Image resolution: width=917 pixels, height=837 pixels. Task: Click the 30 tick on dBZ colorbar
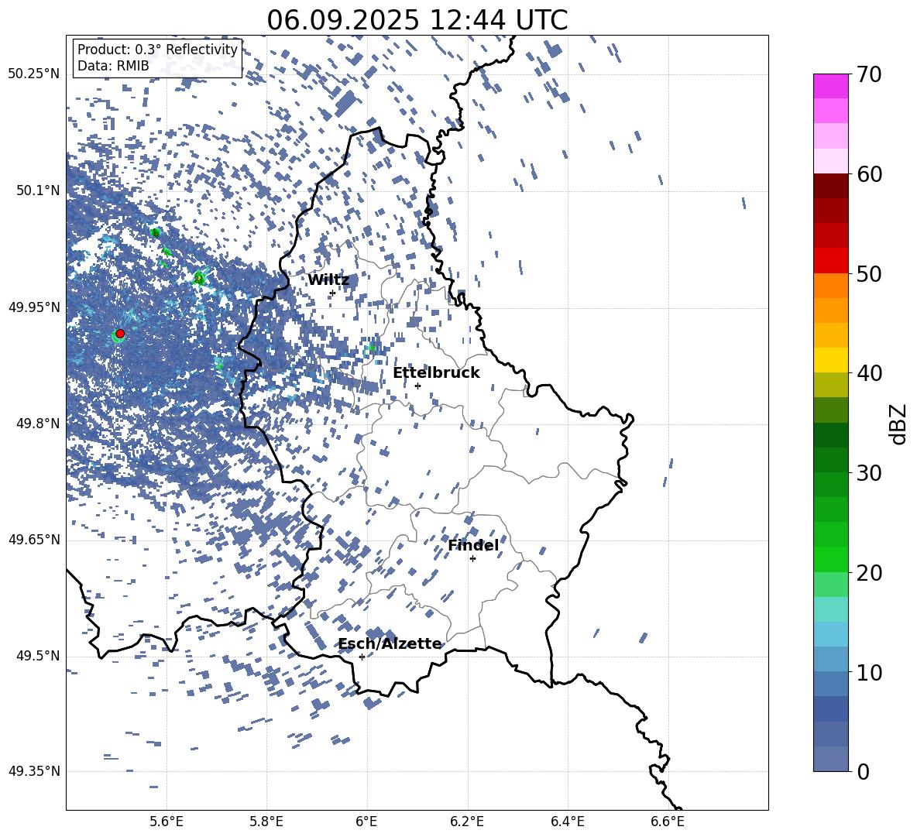click(x=868, y=473)
